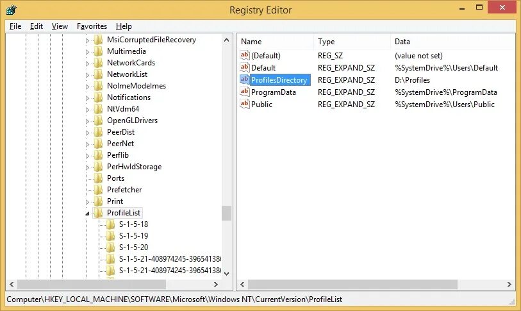This screenshot has width=521, height=311.
Task: Click tree pane scroll down arrow
Action: 227,274
